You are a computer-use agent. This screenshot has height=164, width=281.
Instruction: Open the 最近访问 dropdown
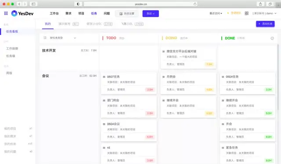pos(216,14)
